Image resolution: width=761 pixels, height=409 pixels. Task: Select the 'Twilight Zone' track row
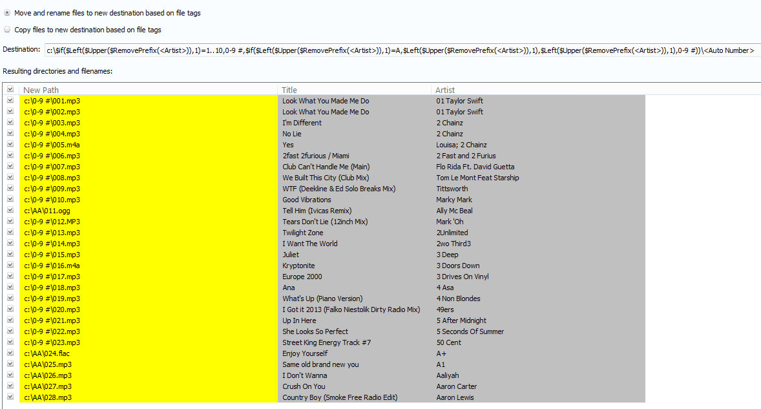click(302, 233)
